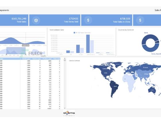Viewport: 161px width, 121px height.
Task: Click the light Europe years-selected bar
Action: pyautogui.click(x=82, y=50)
